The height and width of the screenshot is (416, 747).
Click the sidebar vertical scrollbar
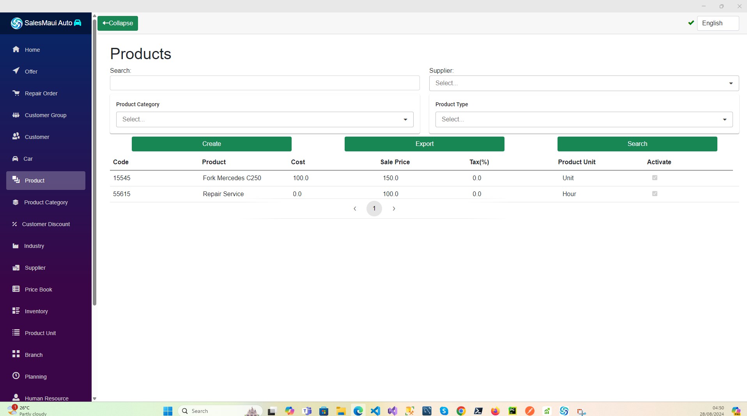tap(94, 162)
